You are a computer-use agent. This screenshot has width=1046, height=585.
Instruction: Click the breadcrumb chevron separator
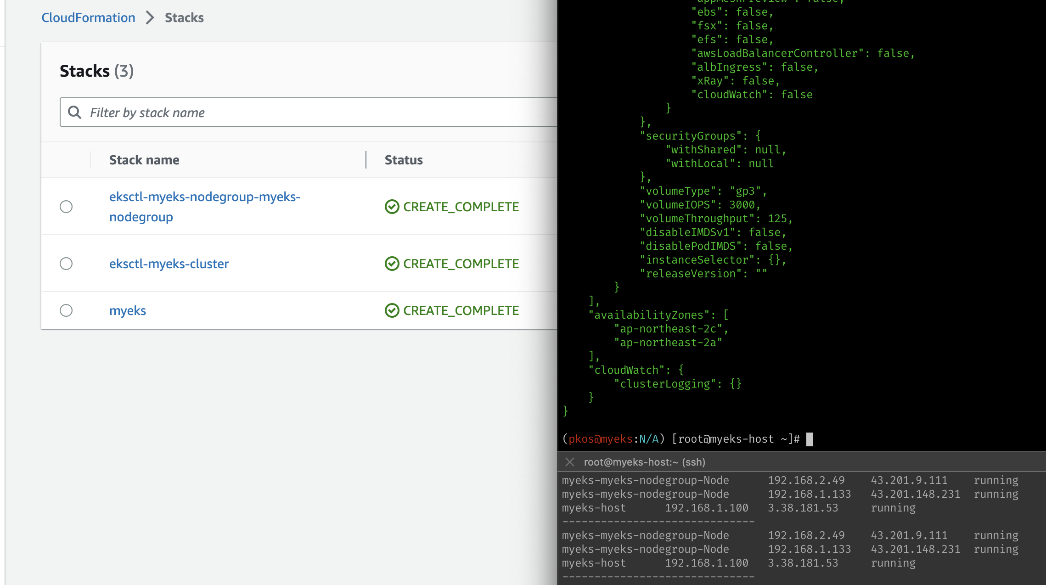[x=150, y=17]
